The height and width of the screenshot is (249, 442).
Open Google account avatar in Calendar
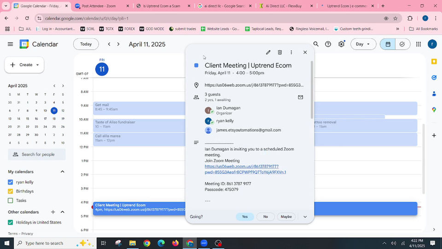click(x=432, y=44)
